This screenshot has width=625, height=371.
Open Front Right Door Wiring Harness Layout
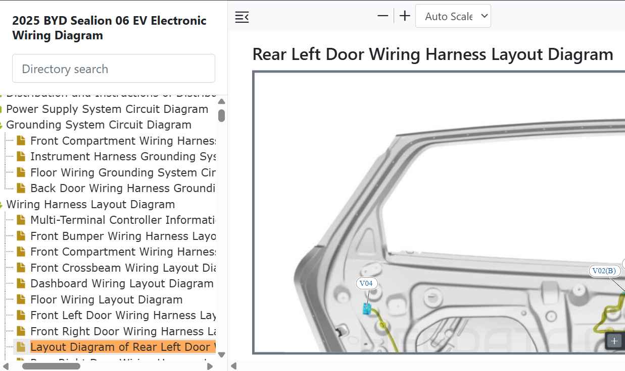coord(123,331)
